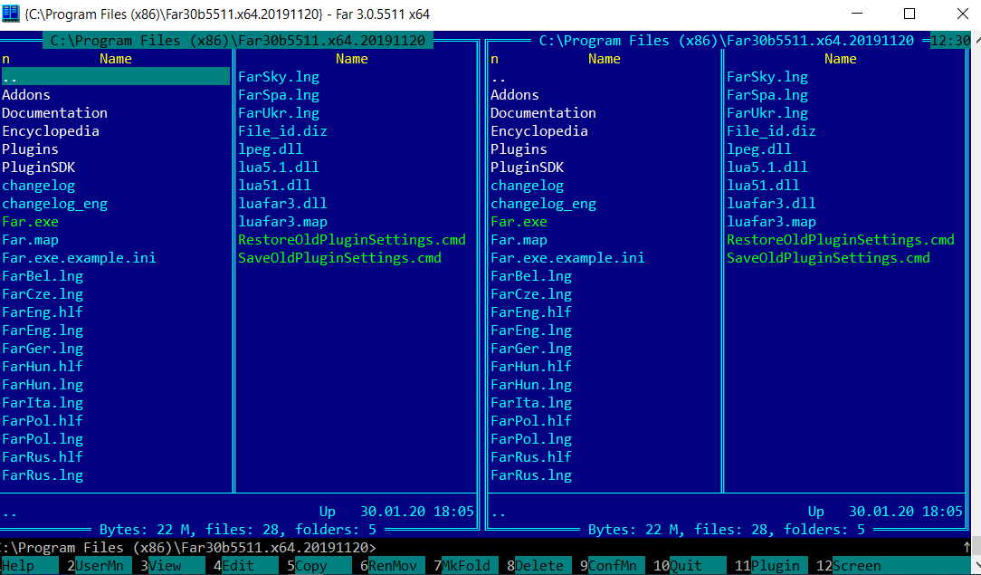The height and width of the screenshot is (575, 981).
Task: Select Far.exe in right panel
Action: 519,222
